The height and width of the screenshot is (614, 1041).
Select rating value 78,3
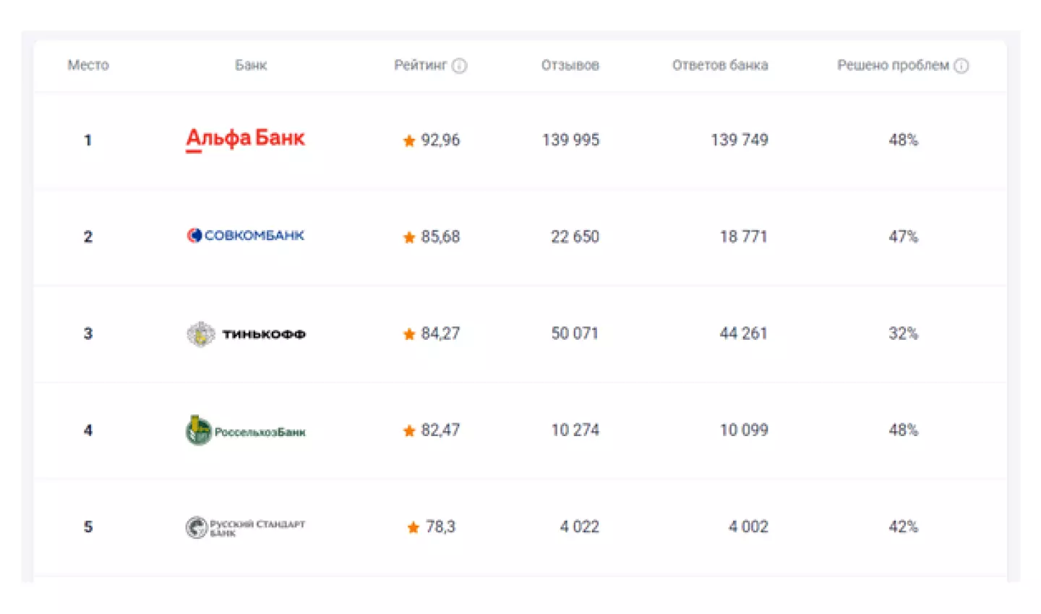click(440, 526)
